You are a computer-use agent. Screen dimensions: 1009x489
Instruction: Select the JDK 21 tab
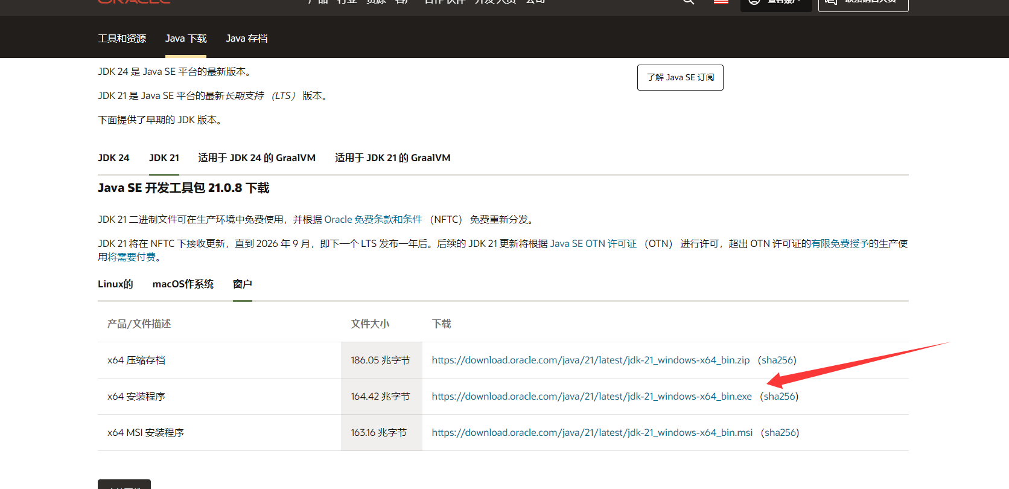pos(164,158)
